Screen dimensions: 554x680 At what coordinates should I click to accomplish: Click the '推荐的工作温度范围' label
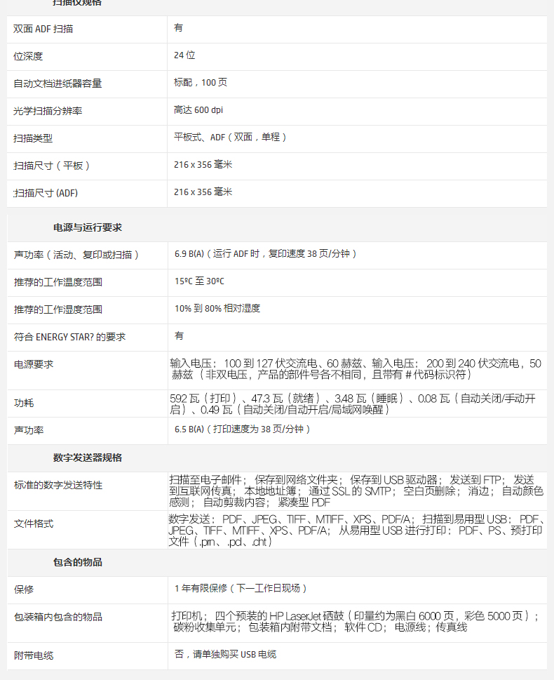pos(58,282)
